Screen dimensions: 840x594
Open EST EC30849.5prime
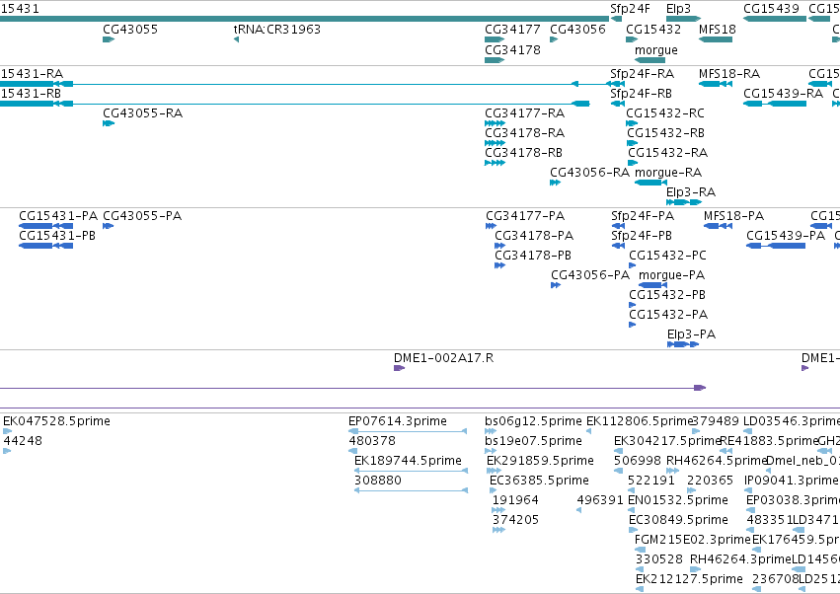(x=678, y=520)
